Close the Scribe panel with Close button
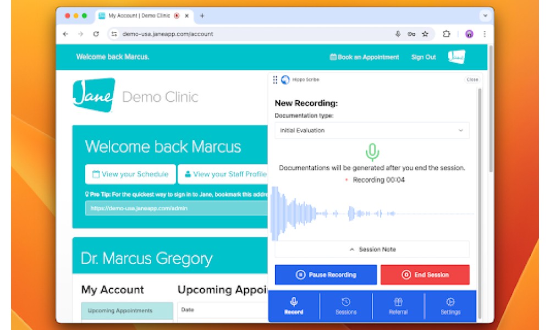Viewport: 550px width, 330px height. tap(472, 80)
